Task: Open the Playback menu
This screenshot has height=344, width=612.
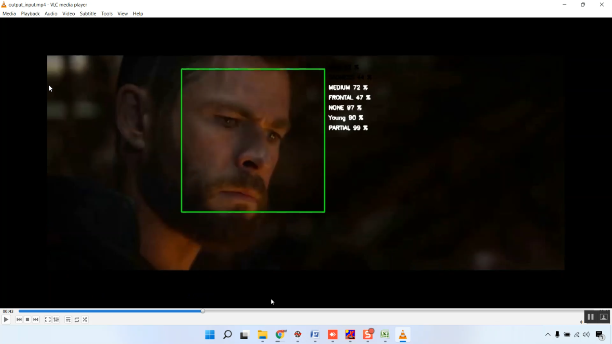Action: 30,14
